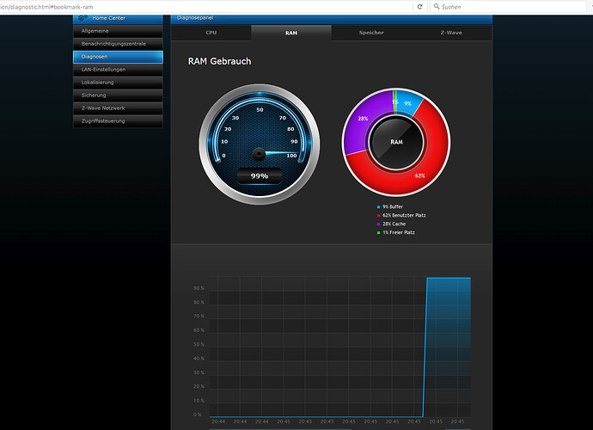
Task: Select Lokalisierung from the sidebar
Action: pos(118,82)
